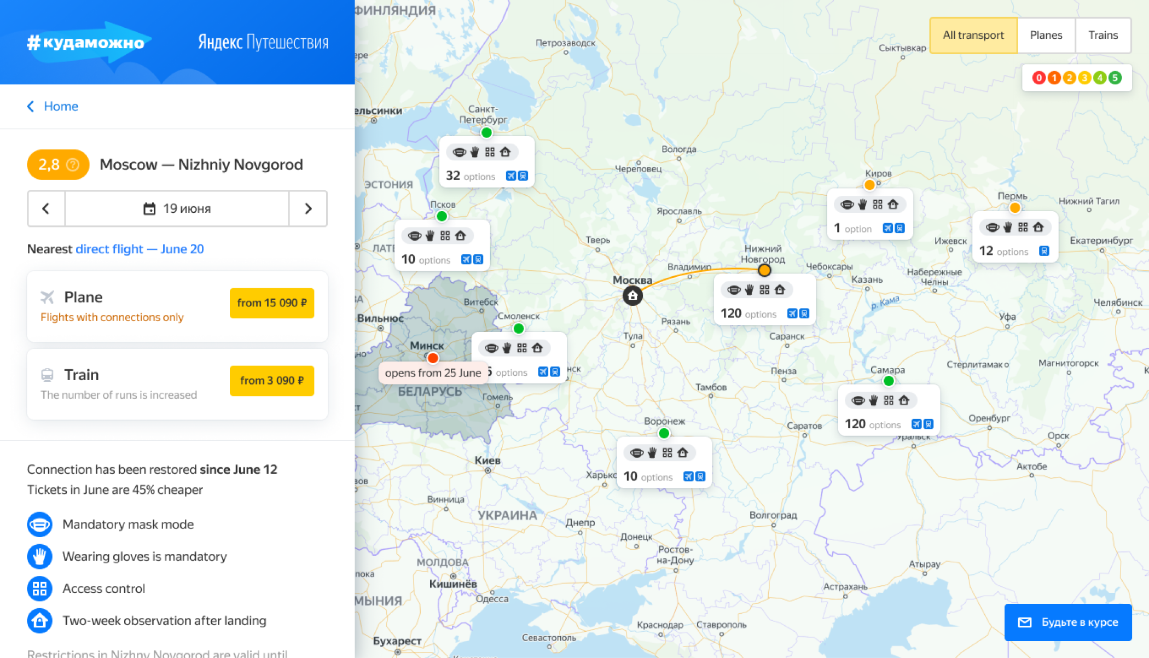Click the Plane from 15 090 ₽ button
The height and width of the screenshot is (658, 1149).
tap(271, 302)
